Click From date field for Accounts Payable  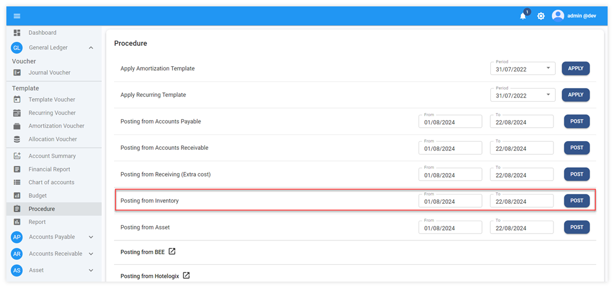450,122
